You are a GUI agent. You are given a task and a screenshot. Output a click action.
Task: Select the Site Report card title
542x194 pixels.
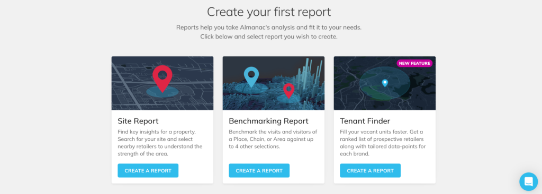tap(138, 121)
